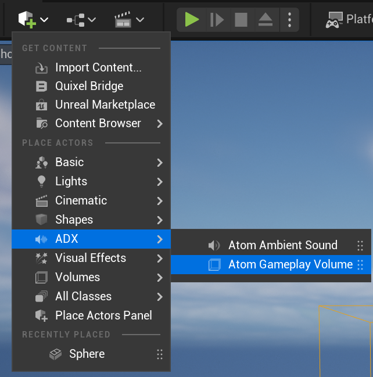Click the Shapes cube icon

pyautogui.click(x=41, y=220)
